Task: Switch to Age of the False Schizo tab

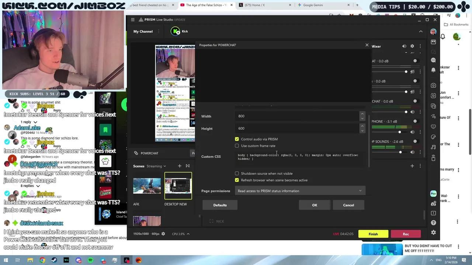Action: pyautogui.click(x=206, y=5)
